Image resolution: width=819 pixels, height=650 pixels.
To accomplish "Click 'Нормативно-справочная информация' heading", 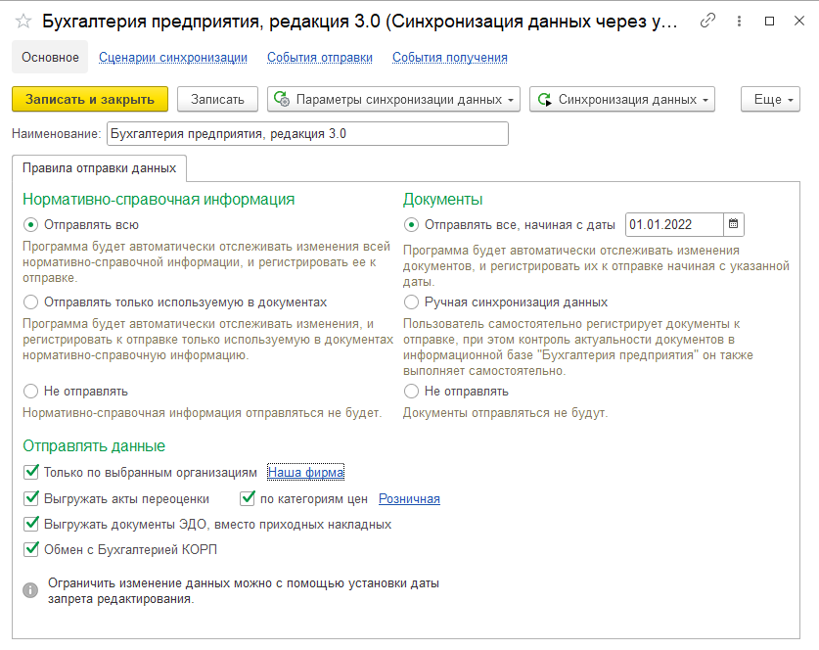I will click(x=159, y=199).
